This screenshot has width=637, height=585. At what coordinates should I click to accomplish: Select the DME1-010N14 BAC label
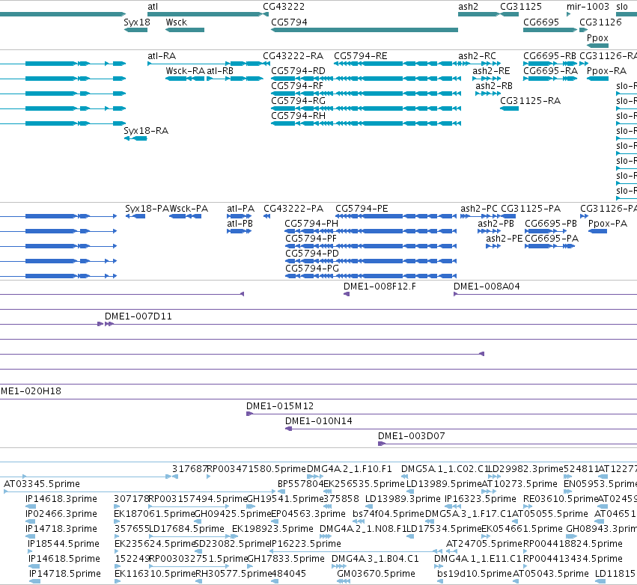coord(319,421)
